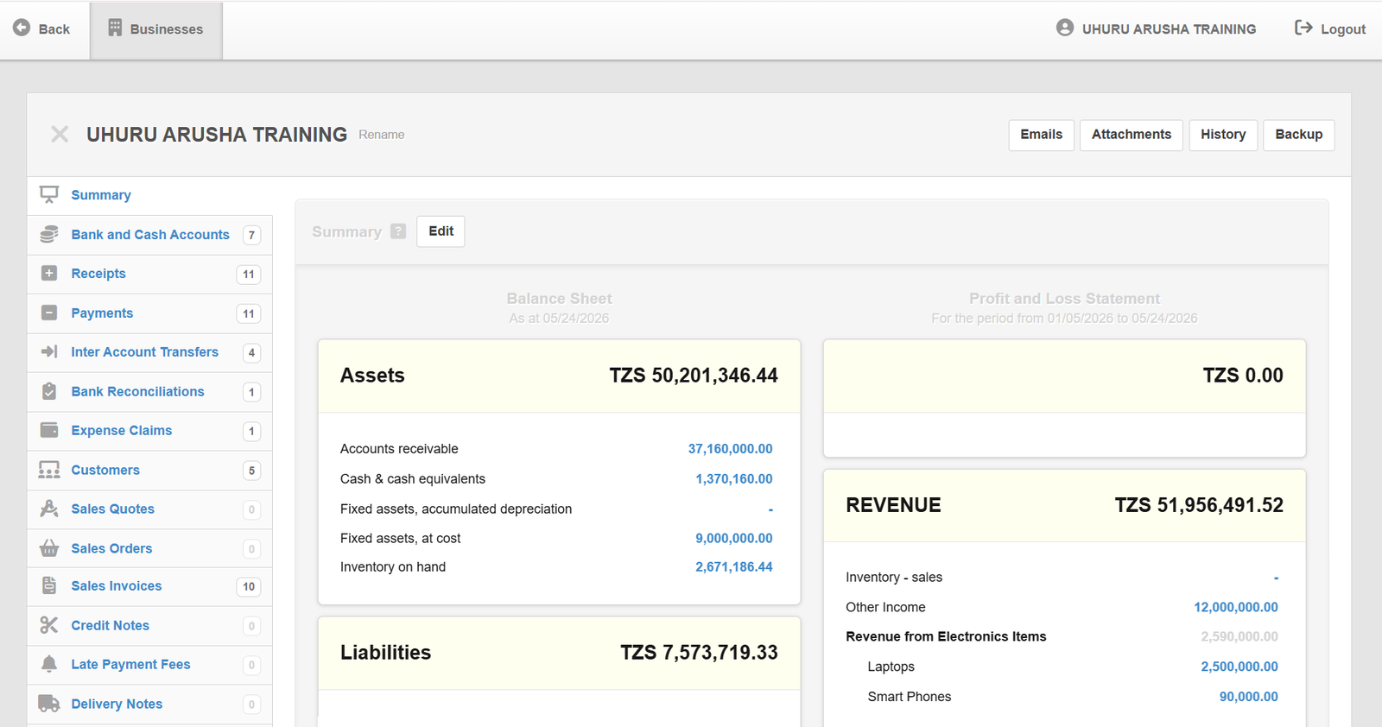Open the Attachments button

1132,135
